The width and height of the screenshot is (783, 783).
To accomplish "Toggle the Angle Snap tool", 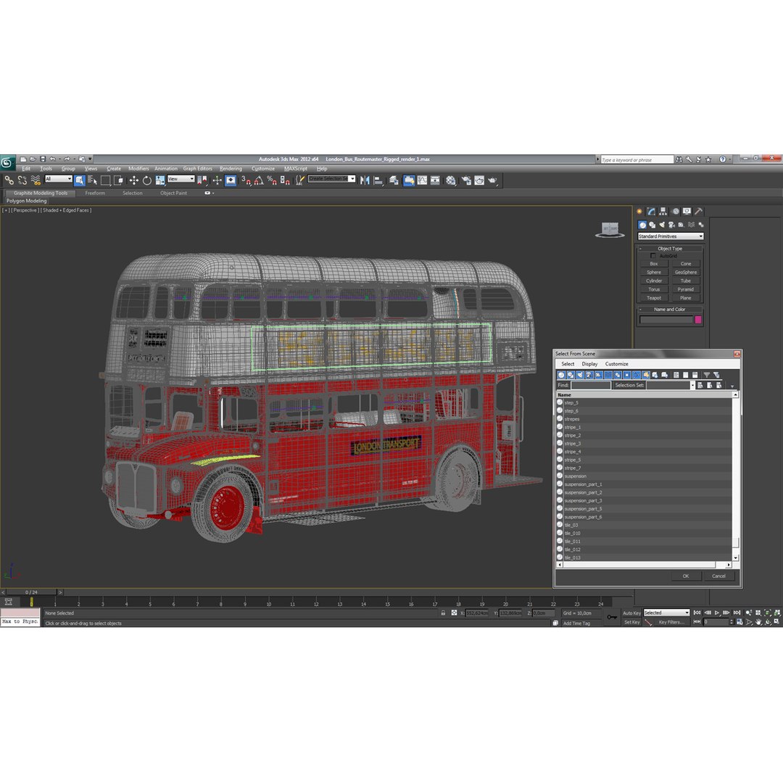I will coord(259,181).
